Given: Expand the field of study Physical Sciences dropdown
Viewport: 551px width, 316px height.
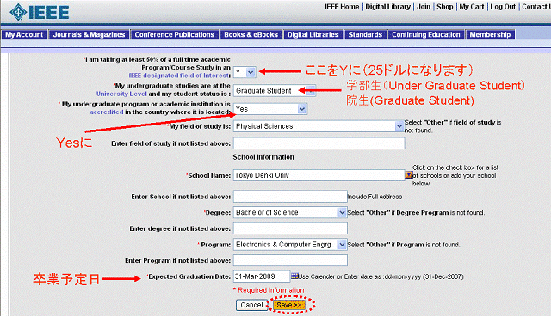Looking at the screenshot, I should click(x=319, y=126).
